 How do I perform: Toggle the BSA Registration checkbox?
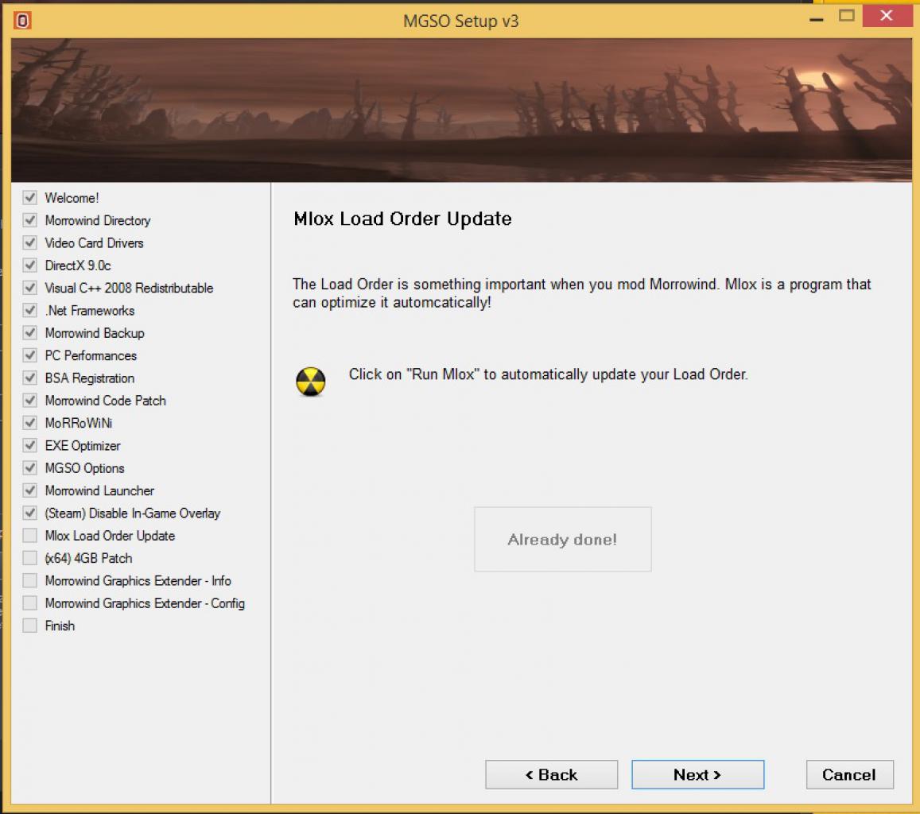30,378
